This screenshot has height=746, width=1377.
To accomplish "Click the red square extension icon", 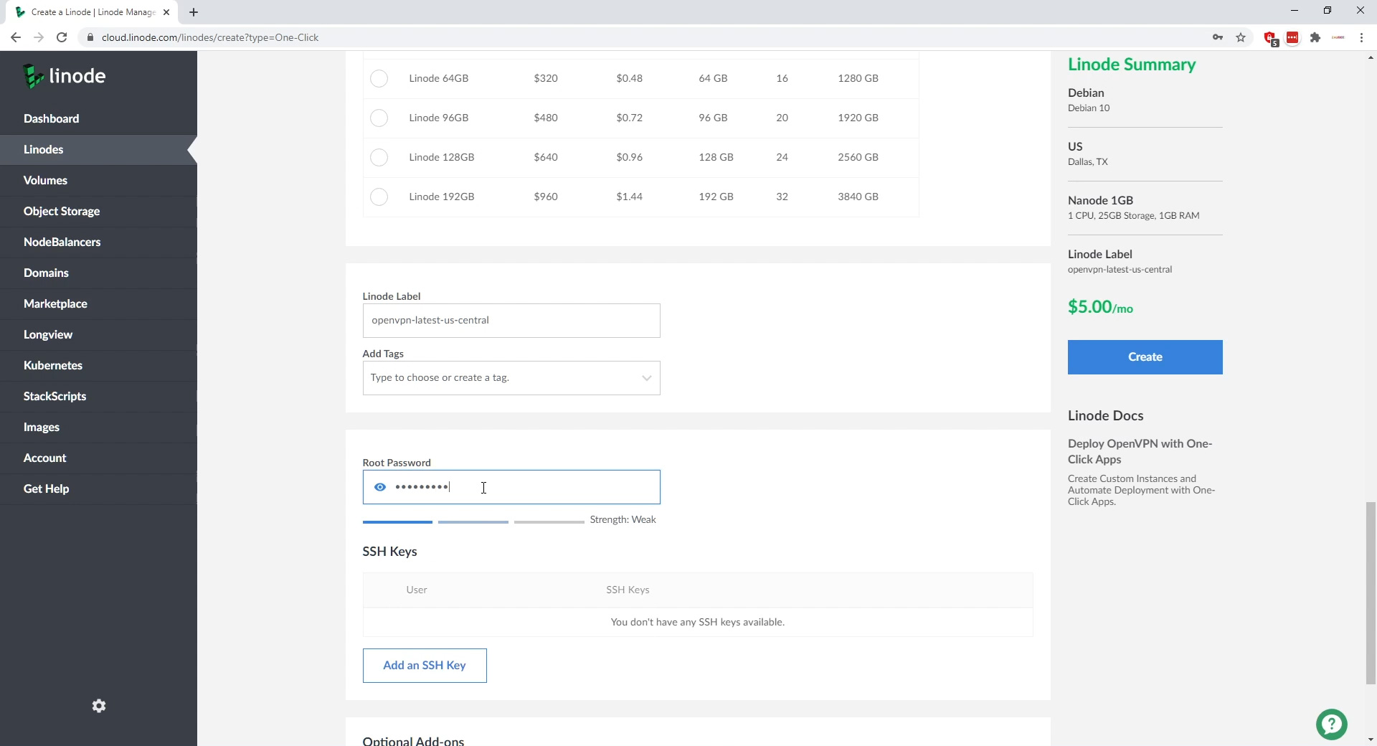I will pos(1292,37).
